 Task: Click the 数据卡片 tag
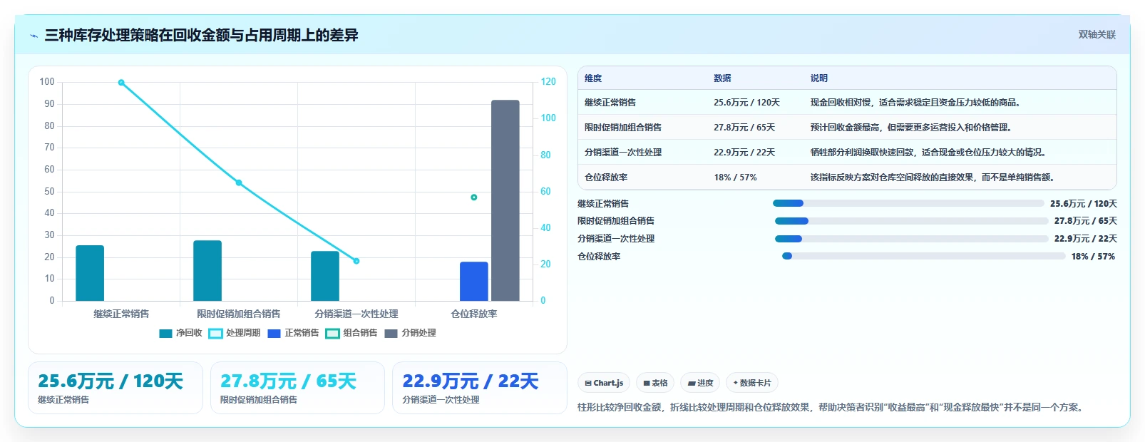[x=752, y=383]
